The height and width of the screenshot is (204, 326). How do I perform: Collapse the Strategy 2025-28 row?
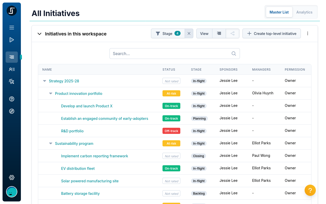tap(45, 81)
